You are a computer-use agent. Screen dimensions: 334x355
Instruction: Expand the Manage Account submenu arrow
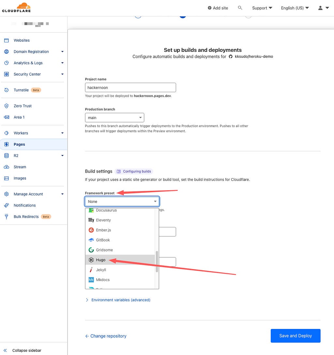pos(62,194)
